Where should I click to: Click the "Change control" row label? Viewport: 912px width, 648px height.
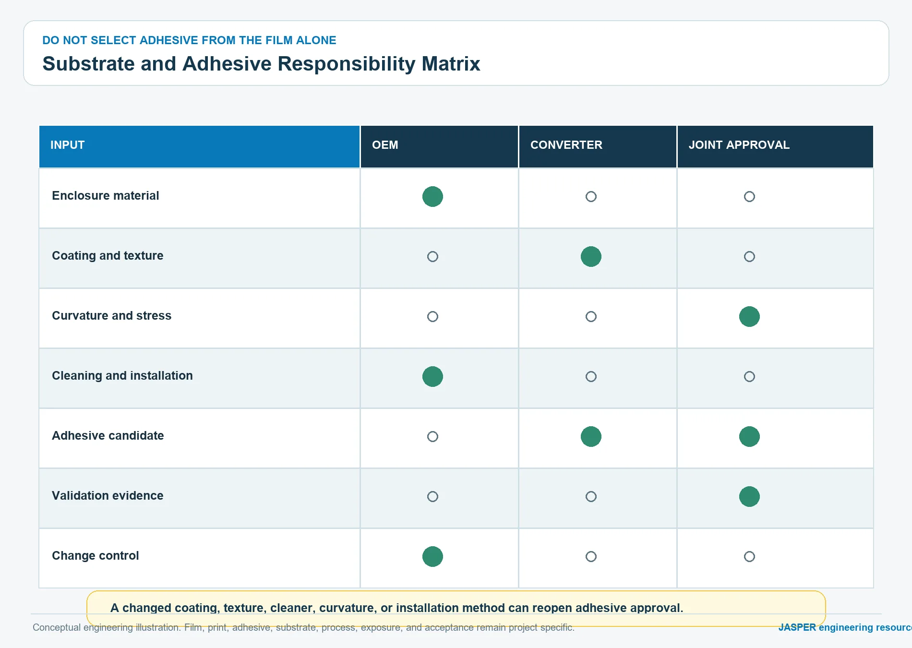[96, 556]
